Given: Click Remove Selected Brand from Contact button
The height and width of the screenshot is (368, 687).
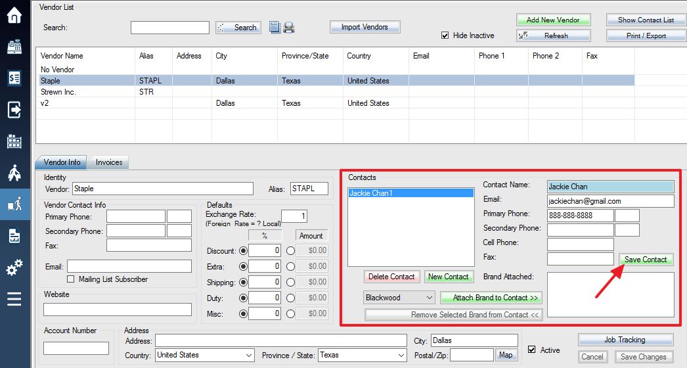Looking at the screenshot, I should (453, 315).
